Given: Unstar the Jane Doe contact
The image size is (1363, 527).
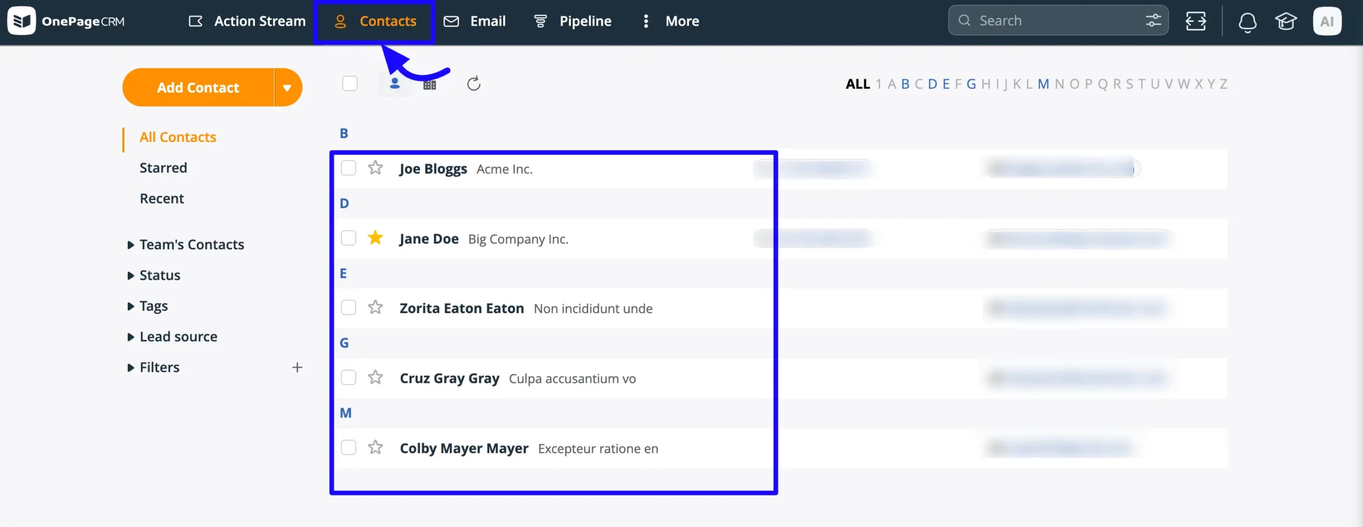Looking at the screenshot, I should coord(375,238).
